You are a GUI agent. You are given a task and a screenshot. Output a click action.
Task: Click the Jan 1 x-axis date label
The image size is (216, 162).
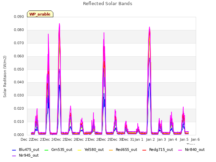(139, 139)
